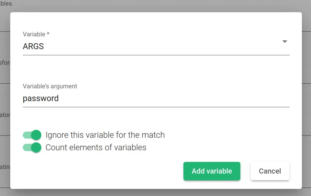Click the selected ARGS variable value
This screenshot has width=311, height=196.
point(33,46)
